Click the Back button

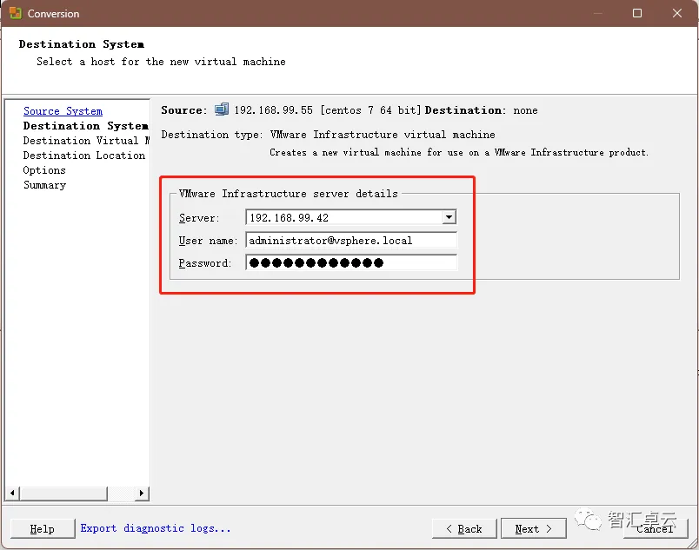coord(464,528)
